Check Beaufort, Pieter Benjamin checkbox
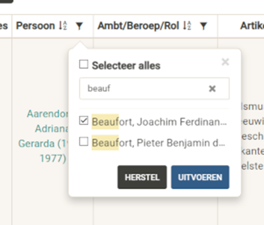The height and width of the screenshot is (225, 264). pos(84,142)
